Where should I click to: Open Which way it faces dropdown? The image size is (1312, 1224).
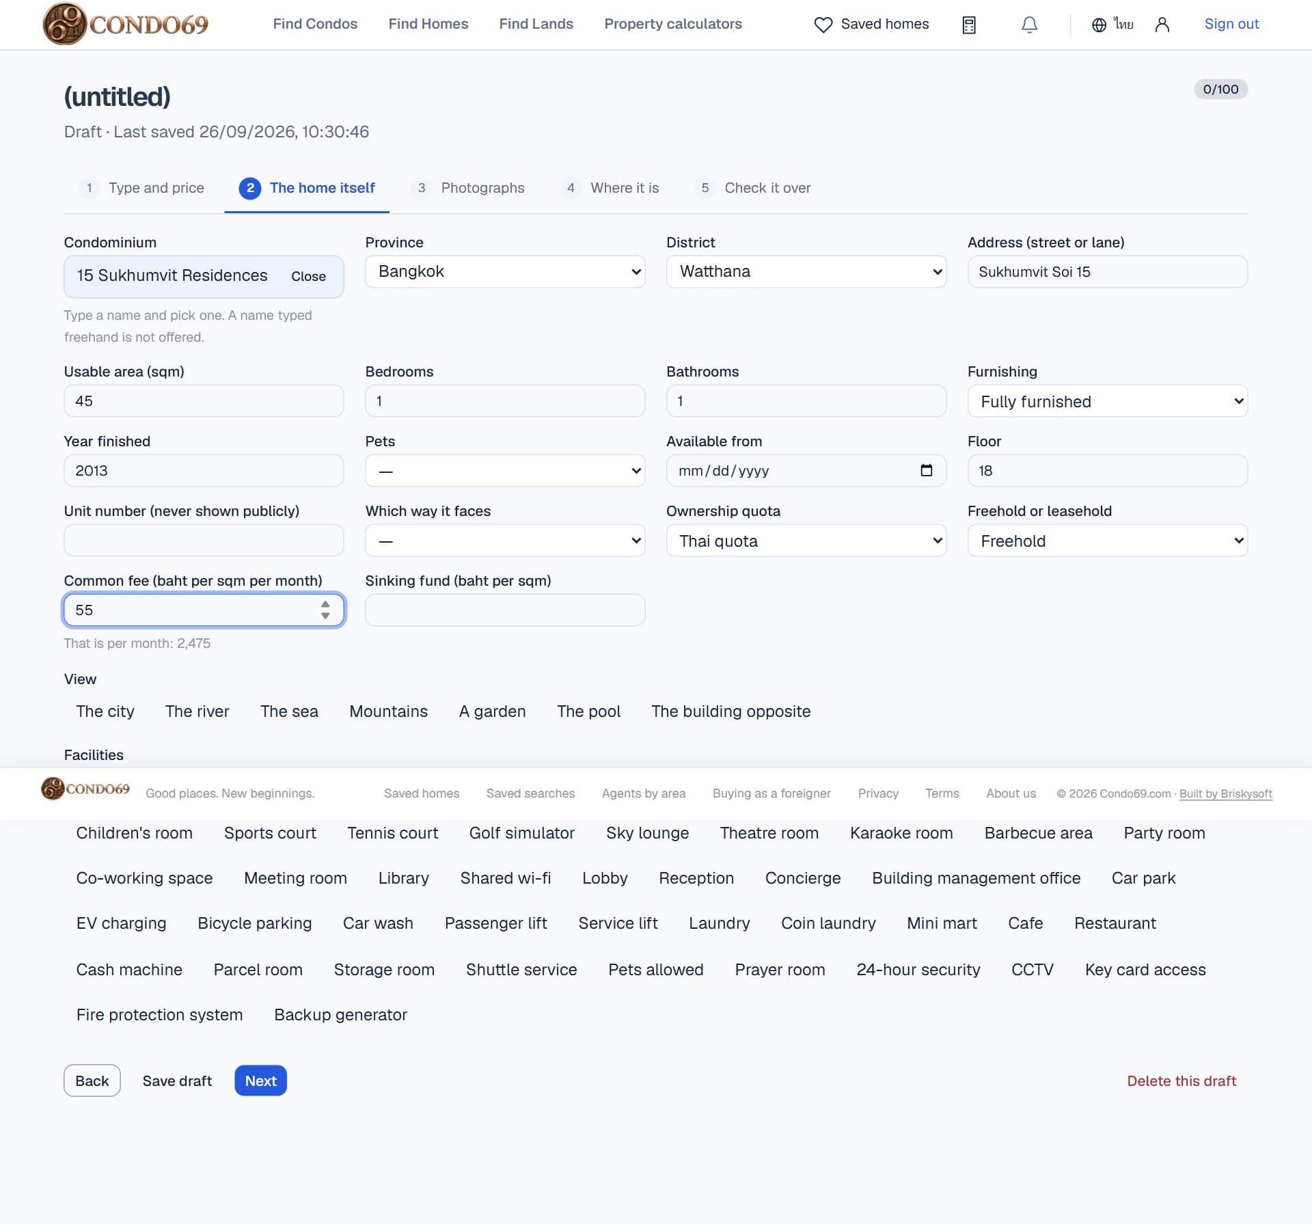tap(505, 540)
